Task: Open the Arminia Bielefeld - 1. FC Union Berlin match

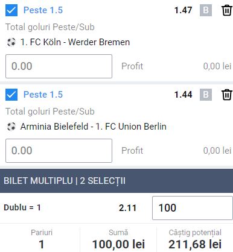Action: (x=94, y=127)
